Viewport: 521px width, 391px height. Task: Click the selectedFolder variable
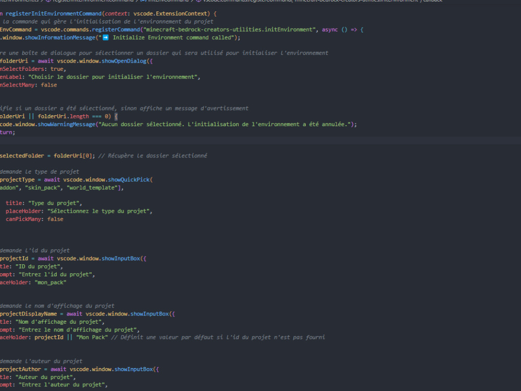coord(22,156)
